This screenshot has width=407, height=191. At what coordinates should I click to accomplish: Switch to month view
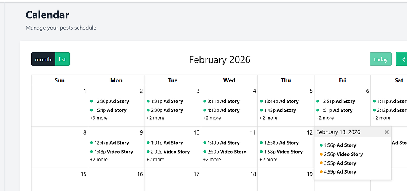[x=43, y=59]
